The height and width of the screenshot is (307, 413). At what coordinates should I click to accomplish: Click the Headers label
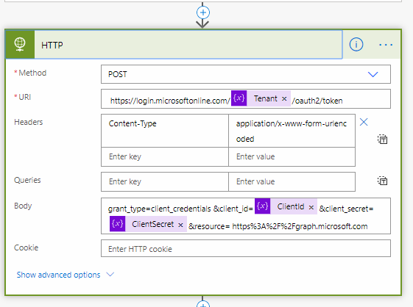pos(29,122)
